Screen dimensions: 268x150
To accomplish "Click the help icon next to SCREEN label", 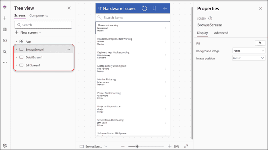I will 210,18.
